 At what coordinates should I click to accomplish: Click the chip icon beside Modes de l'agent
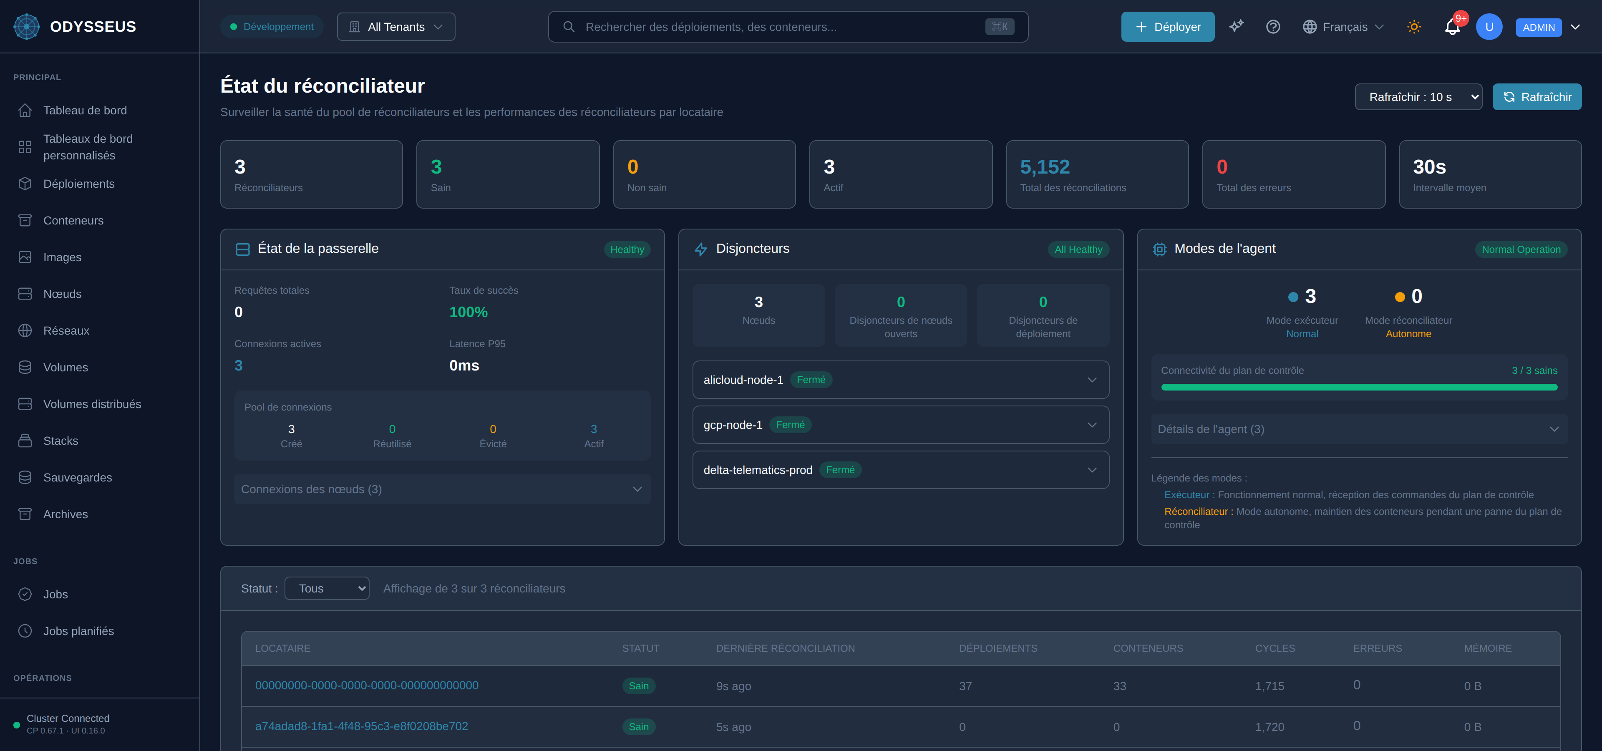pos(1159,249)
